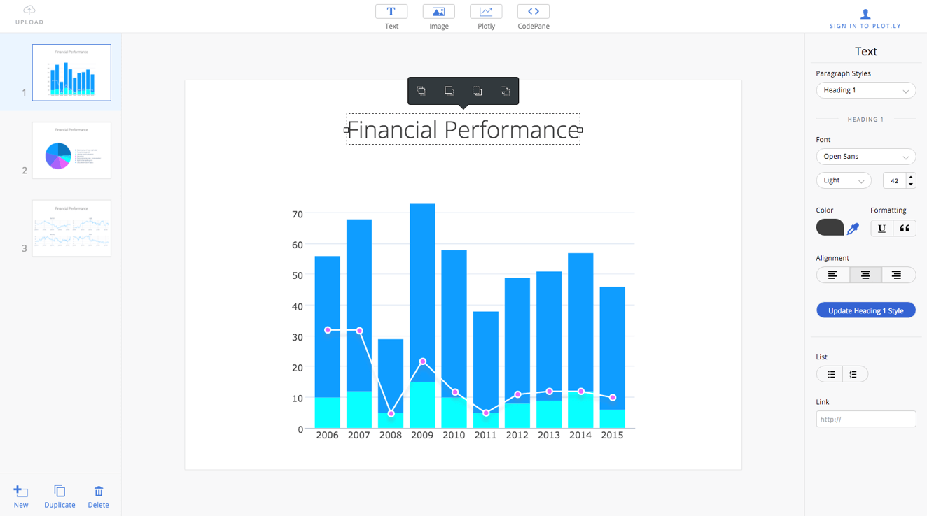Toggle blockquote formatting
The image size is (927, 516).
905,228
